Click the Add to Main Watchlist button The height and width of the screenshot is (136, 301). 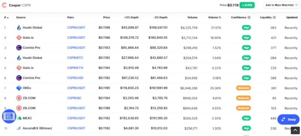click(281, 5)
